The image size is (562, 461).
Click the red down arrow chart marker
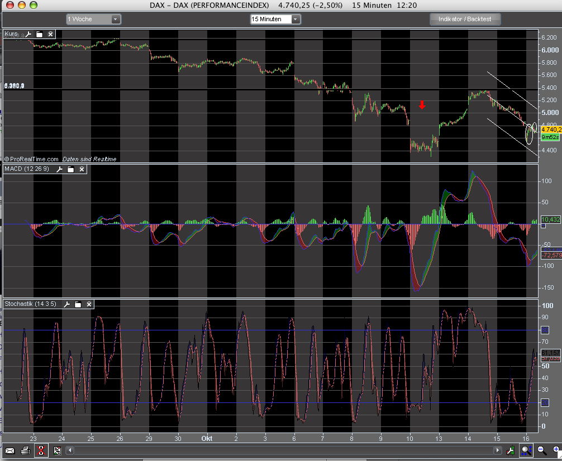[422, 105]
